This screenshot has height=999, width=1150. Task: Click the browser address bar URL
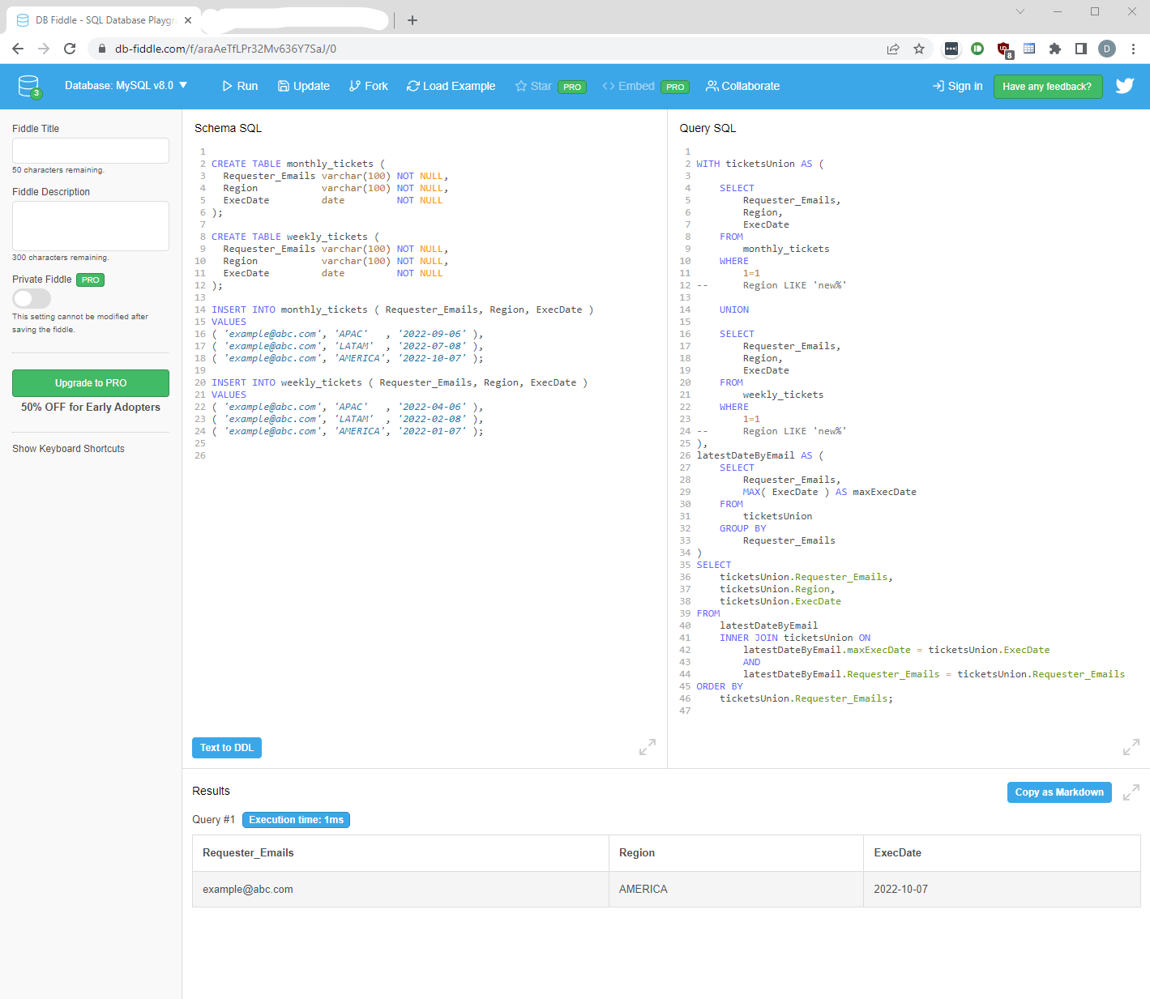pyautogui.click(x=225, y=49)
